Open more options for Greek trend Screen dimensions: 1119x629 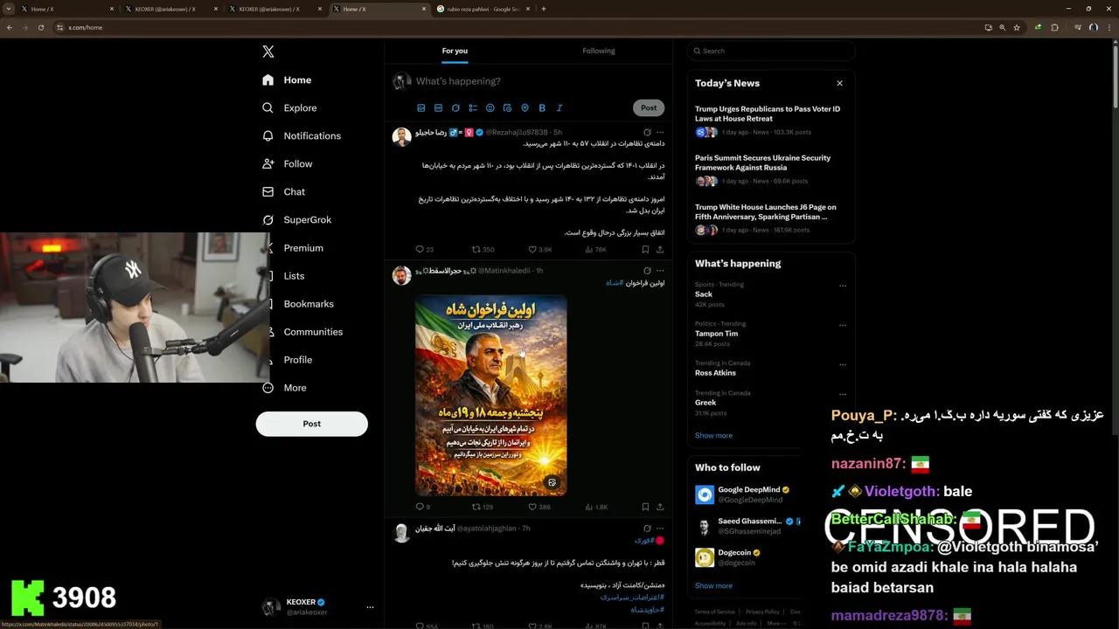843,393
